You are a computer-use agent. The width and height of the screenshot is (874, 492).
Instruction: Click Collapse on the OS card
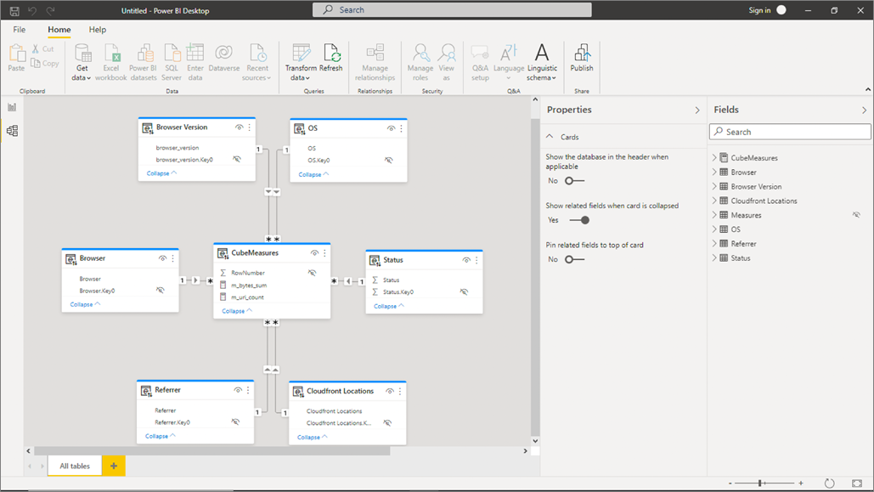coord(313,174)
